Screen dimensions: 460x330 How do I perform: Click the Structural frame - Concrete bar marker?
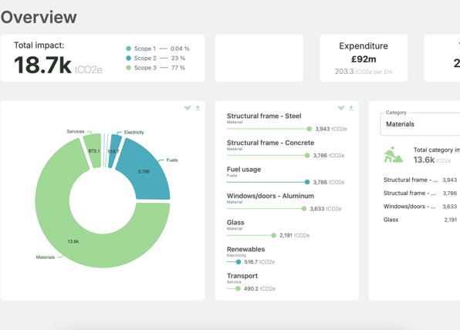tap(307, 155)
